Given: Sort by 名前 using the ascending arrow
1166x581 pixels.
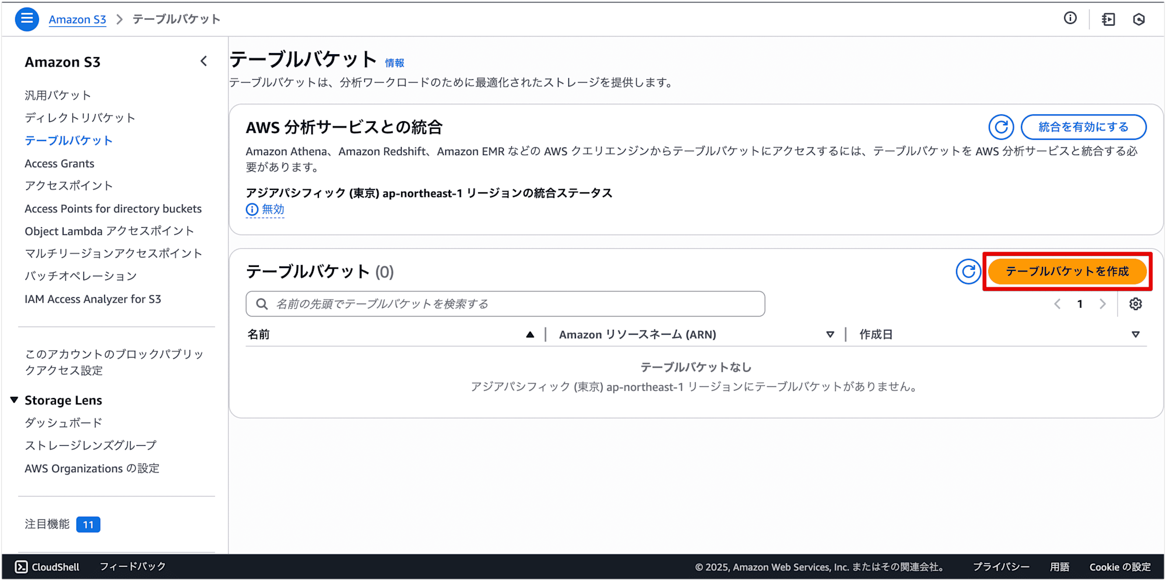Looking at the screenshot, I should pyautogui.click(x=530, y=334).
